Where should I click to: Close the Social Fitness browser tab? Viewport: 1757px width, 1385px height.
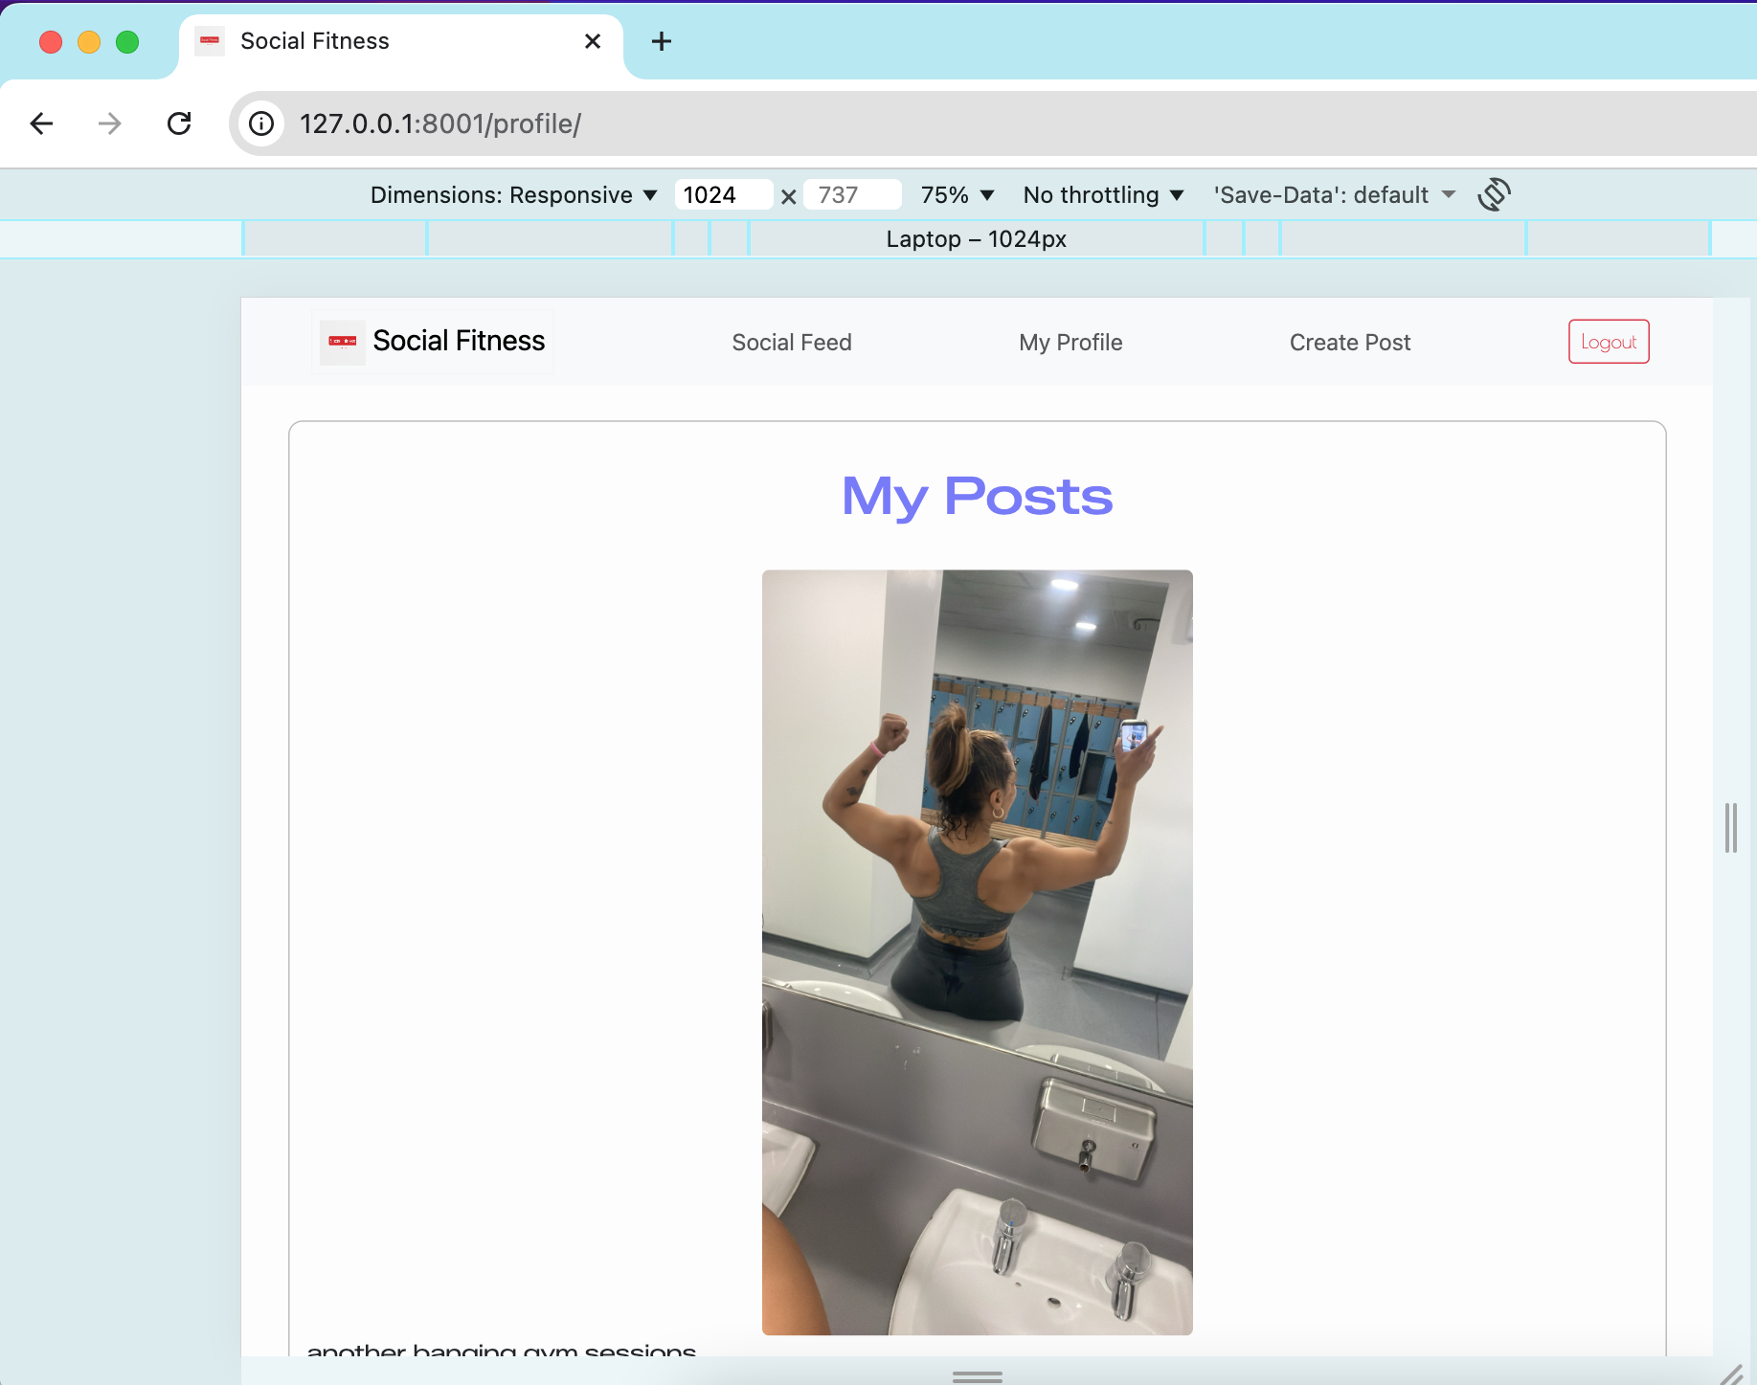[592, 41]
